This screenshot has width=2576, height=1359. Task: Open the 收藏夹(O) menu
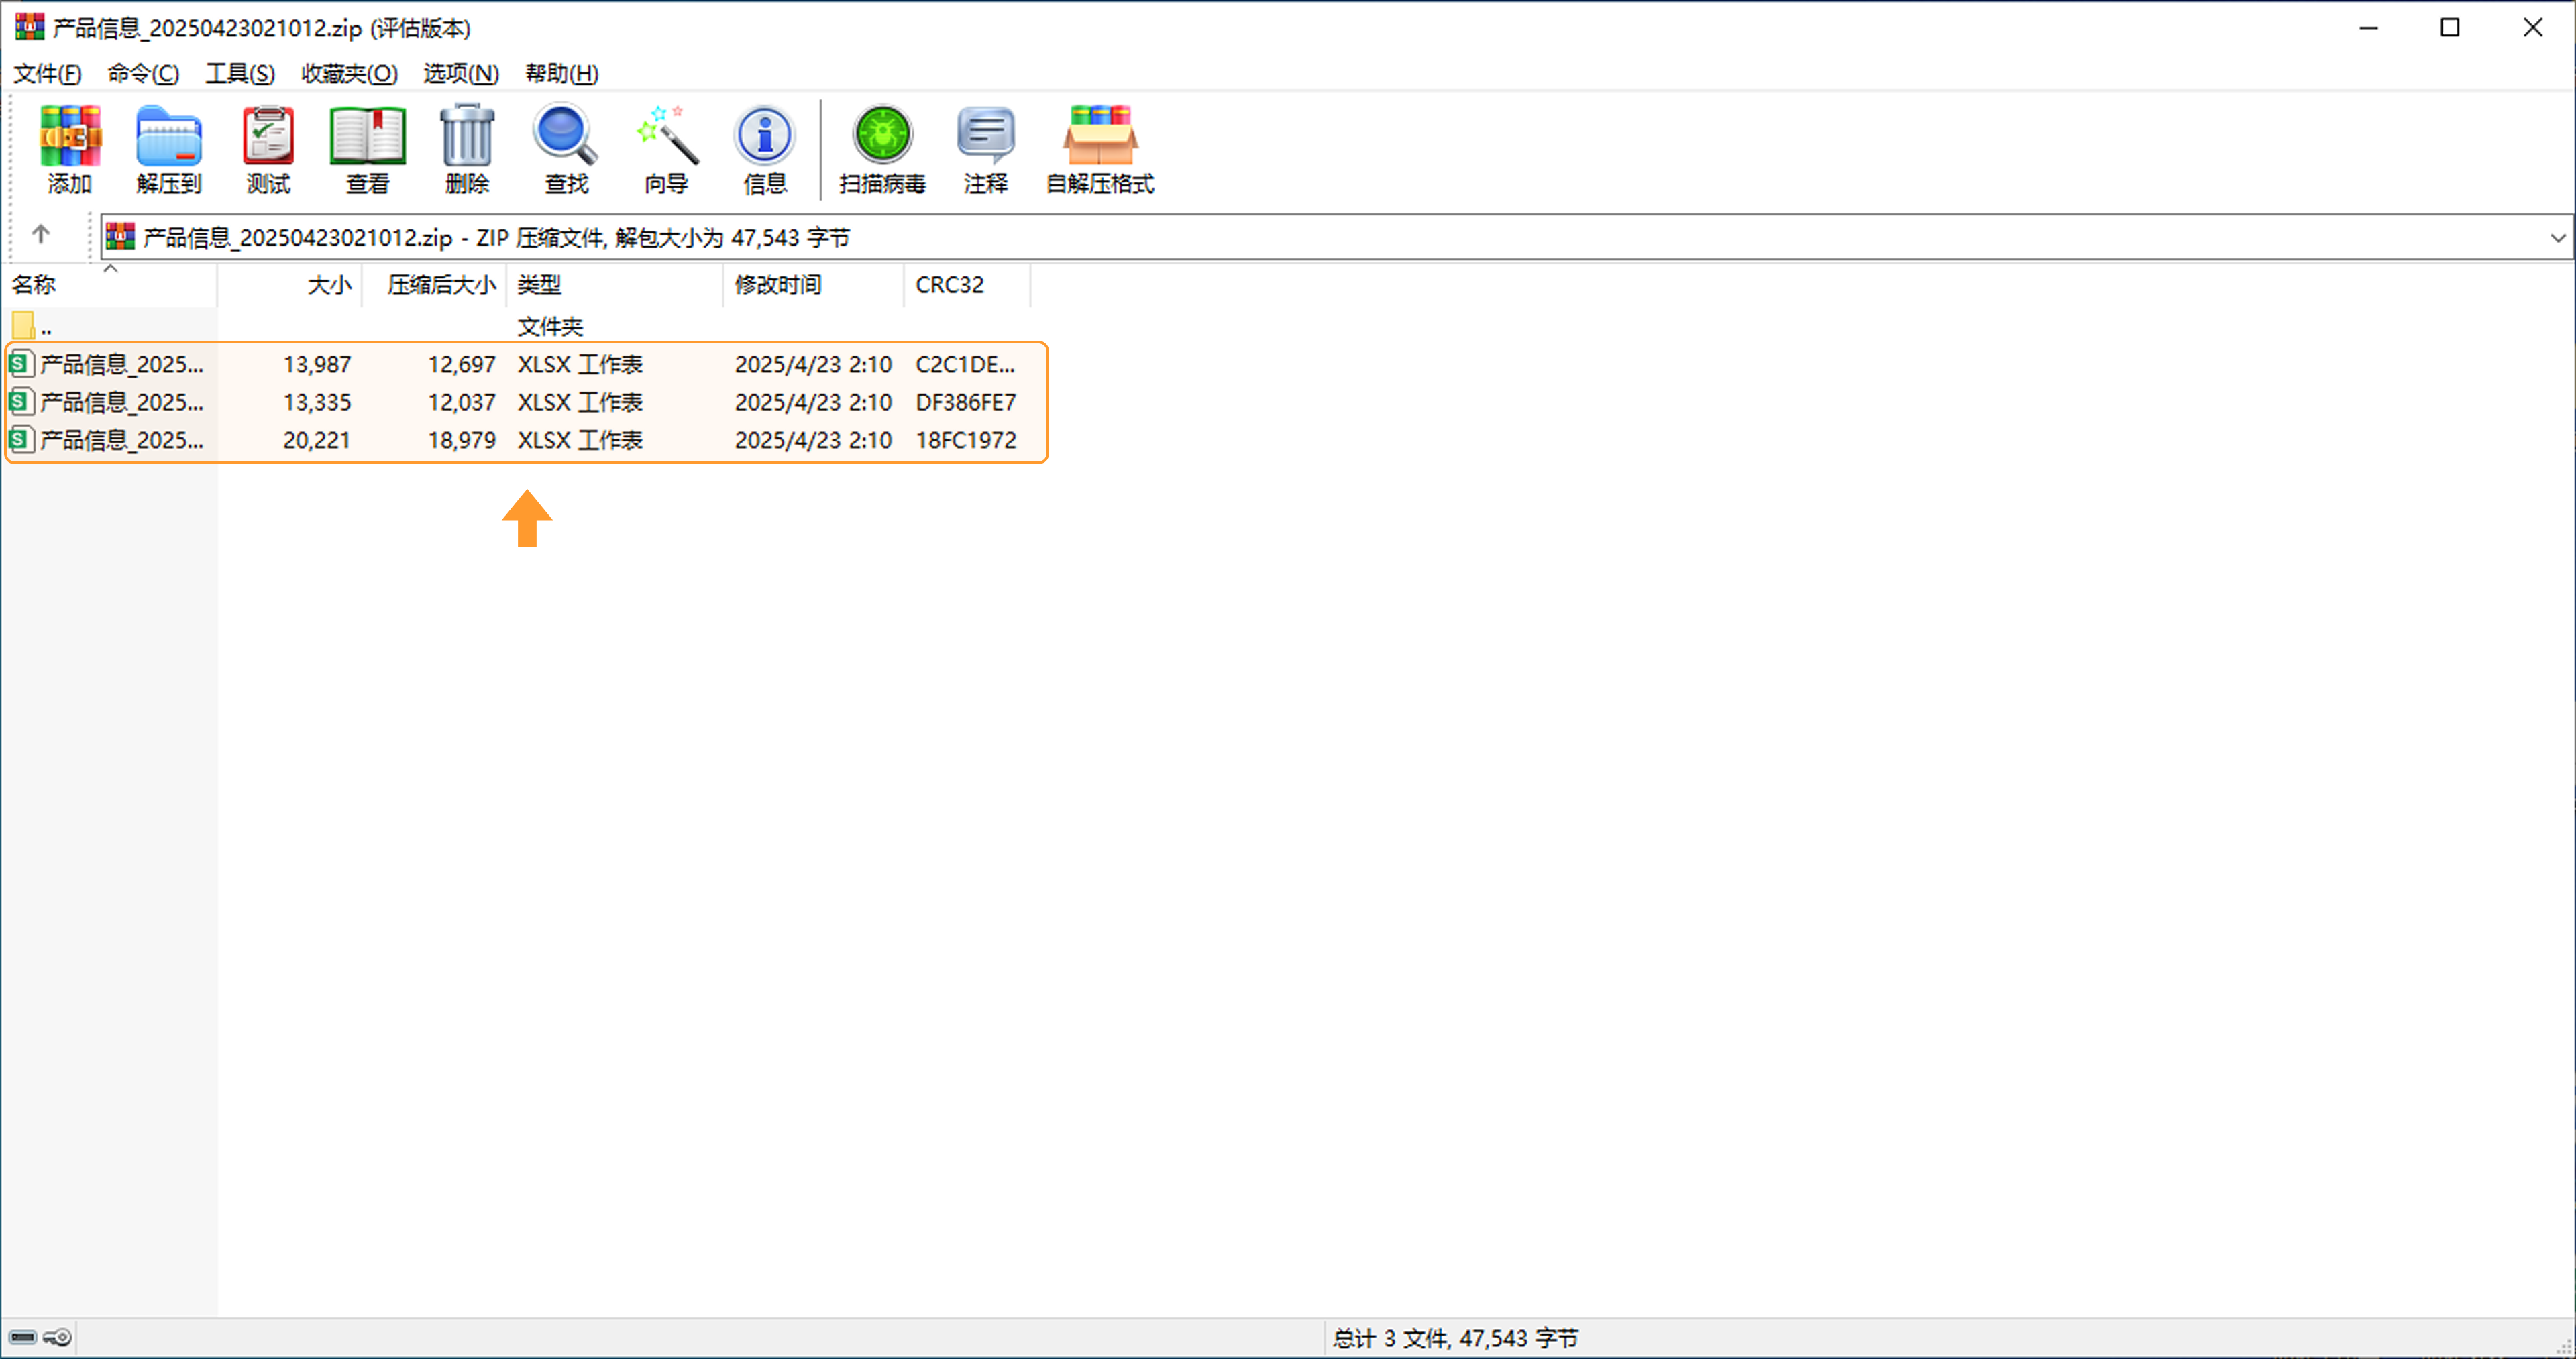349,74
